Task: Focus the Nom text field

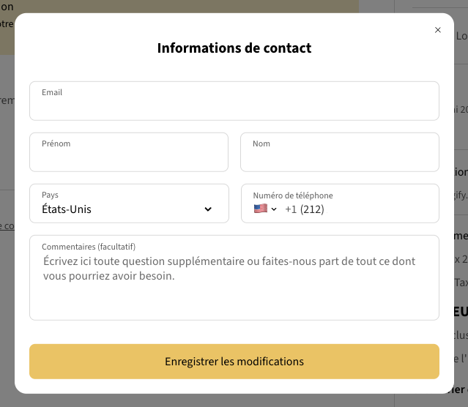Action: coord(340,158)
